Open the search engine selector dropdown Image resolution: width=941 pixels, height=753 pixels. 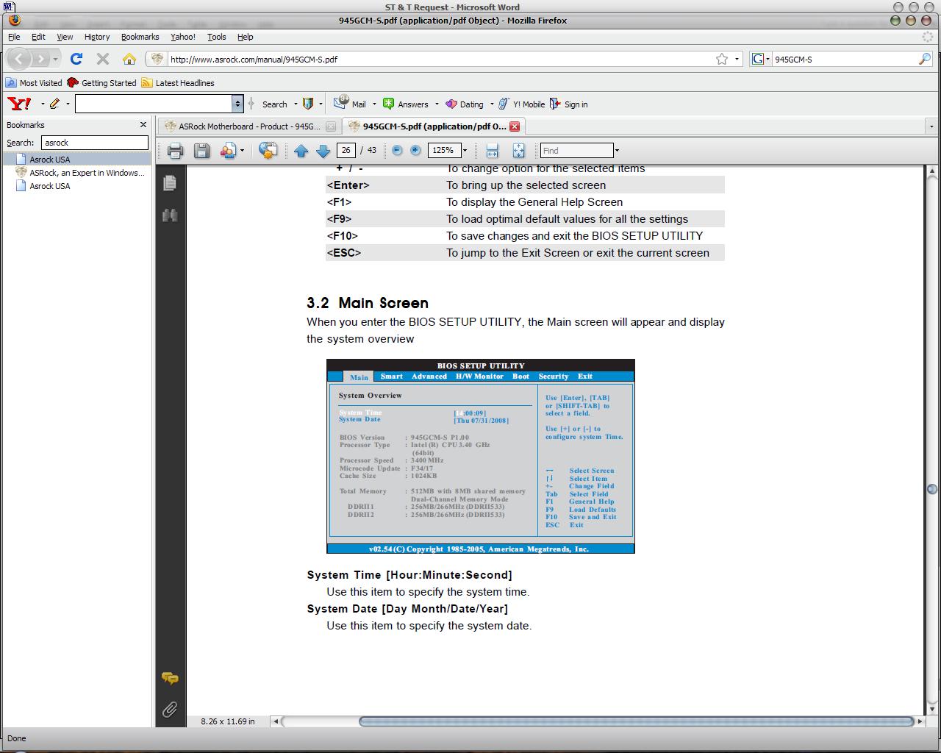tap(768, 59)
